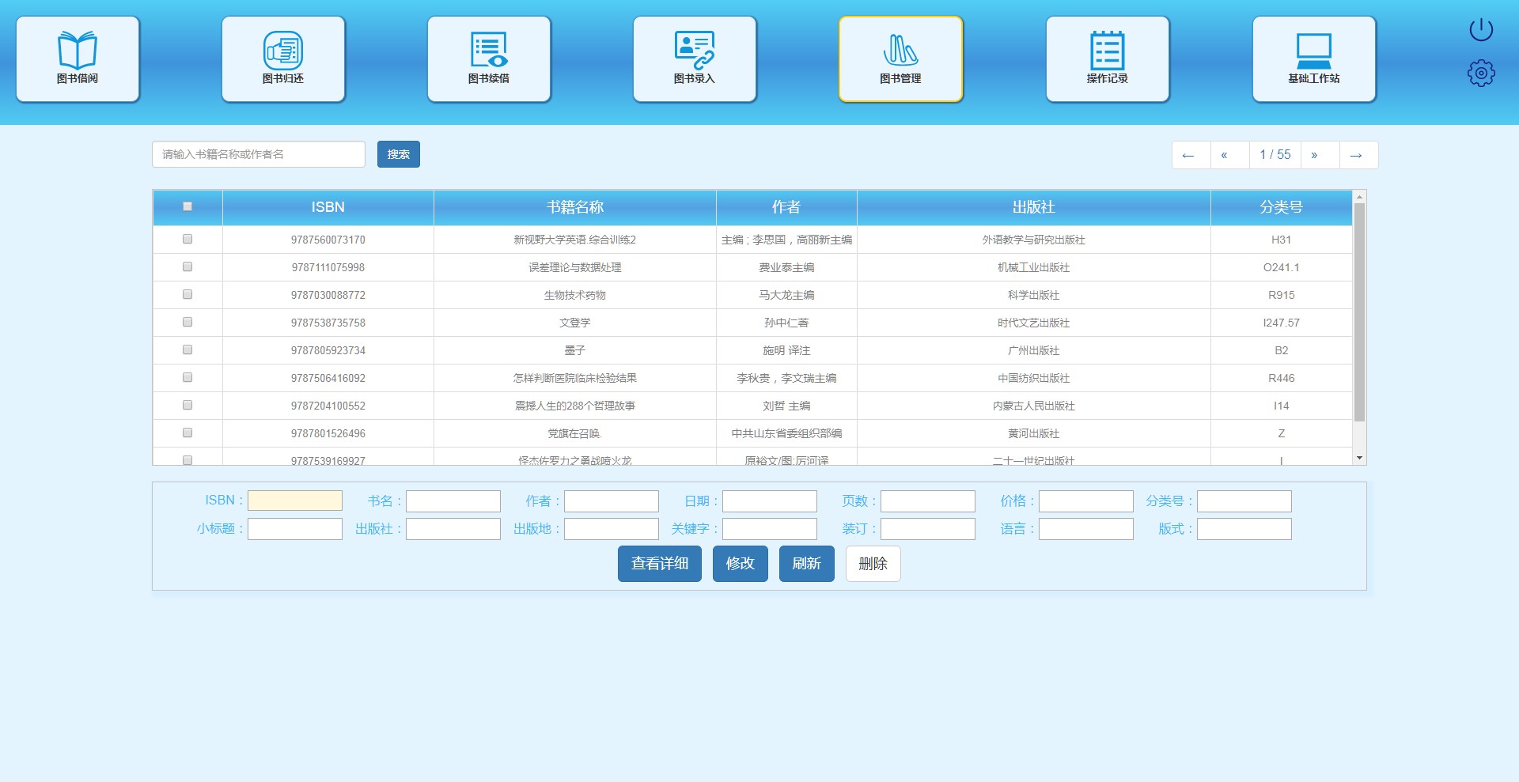Open the 图书续借 book renewal module
This screenshot has height=782, width=1519.
(x=489, y=59)
